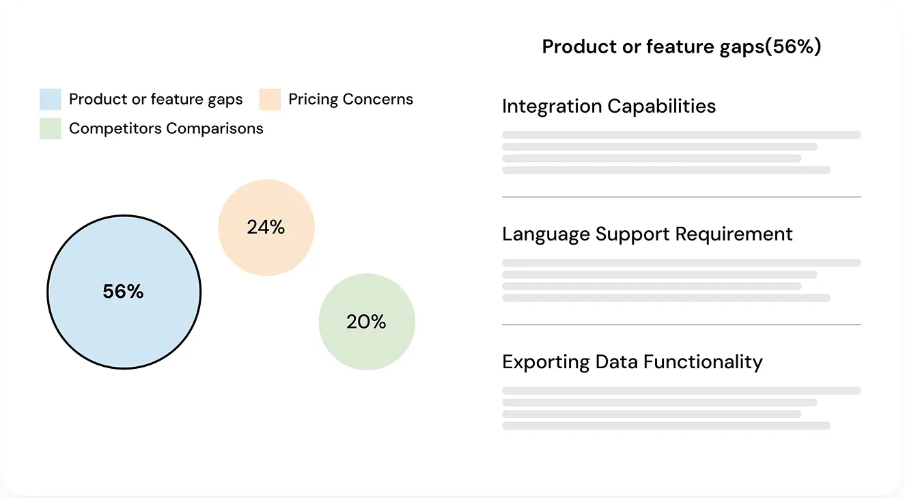905x498 pixels.
Task: Click first placeholder line under Language Support Requirement
Action: 681,263
